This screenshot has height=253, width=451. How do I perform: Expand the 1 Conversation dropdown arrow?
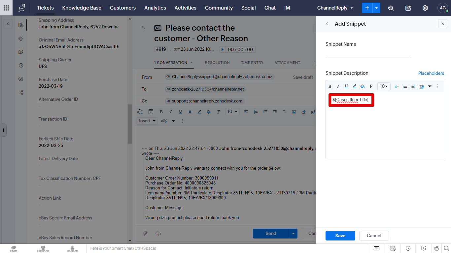pyautogui.click(x=191, y=63)
